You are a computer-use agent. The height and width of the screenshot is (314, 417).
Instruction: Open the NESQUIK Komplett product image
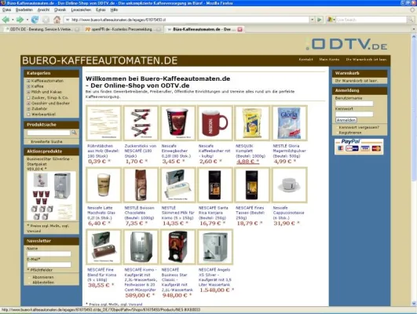(252, 123)
